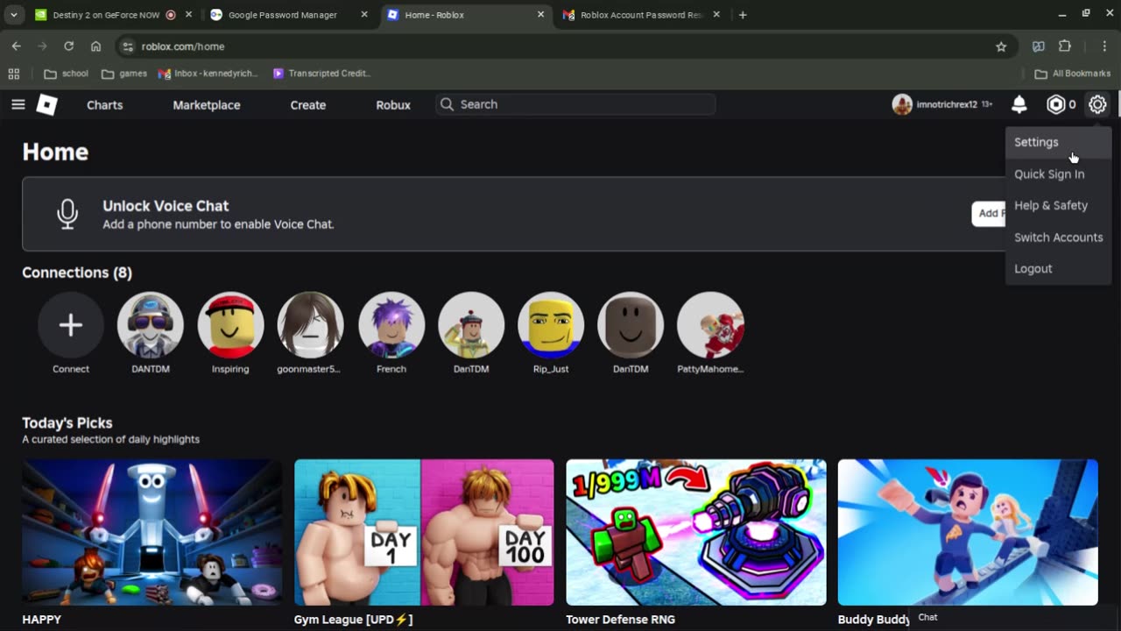Click the microphone icon beside Unlock Voice Chat
The height and width of the screenshot is (631, 1121).
tap(67, 214)
